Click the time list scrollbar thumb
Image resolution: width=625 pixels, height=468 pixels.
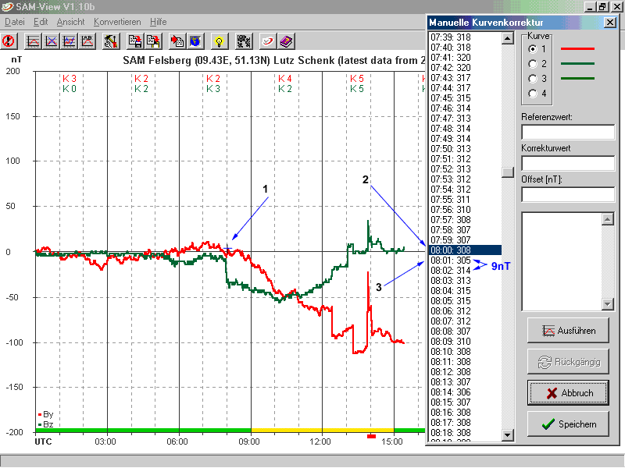[507, 172]
